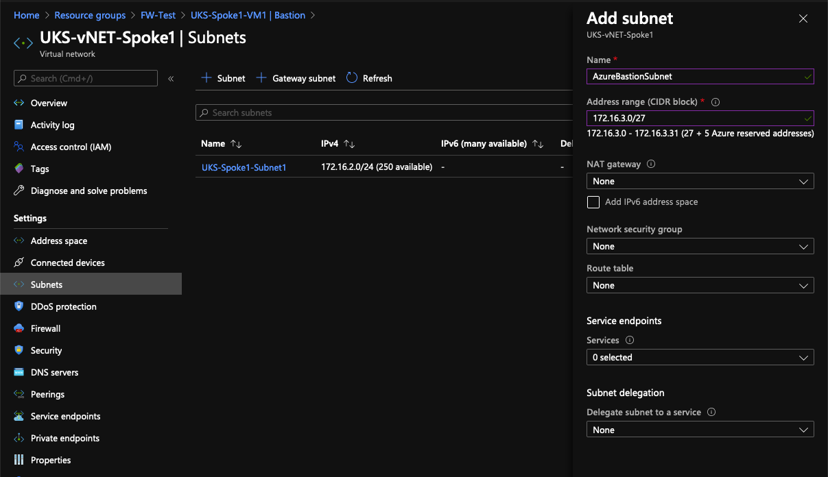Go to FW-Test breadcrumb link
828x477 pixels.
(158, 15)
